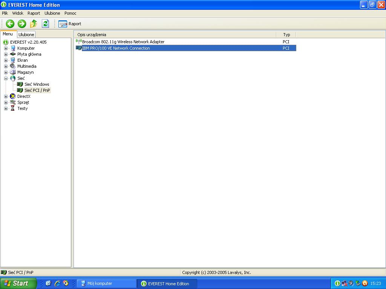Launch Internet Explorer from quick launch
This screenshot has width=386, height=289.
(57, 283)
